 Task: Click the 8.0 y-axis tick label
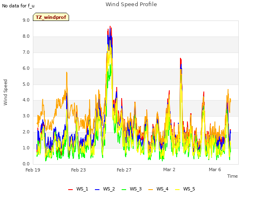click(x=26, y=37)
